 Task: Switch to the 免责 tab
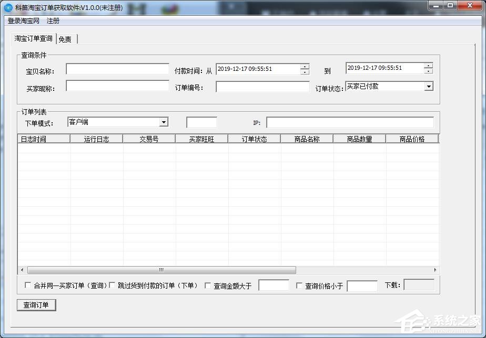point(65,39)
